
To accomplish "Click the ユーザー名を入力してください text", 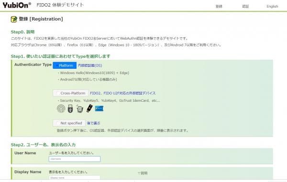I will [71, 153].
